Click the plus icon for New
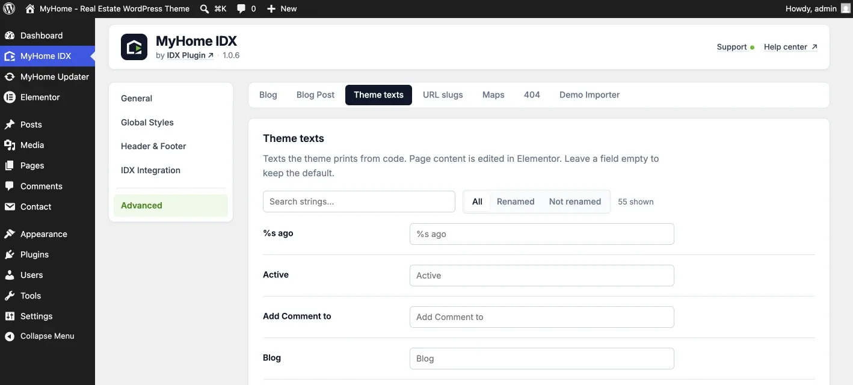The height and width of the screenshot is (385, 853). (x=271, y=8)
